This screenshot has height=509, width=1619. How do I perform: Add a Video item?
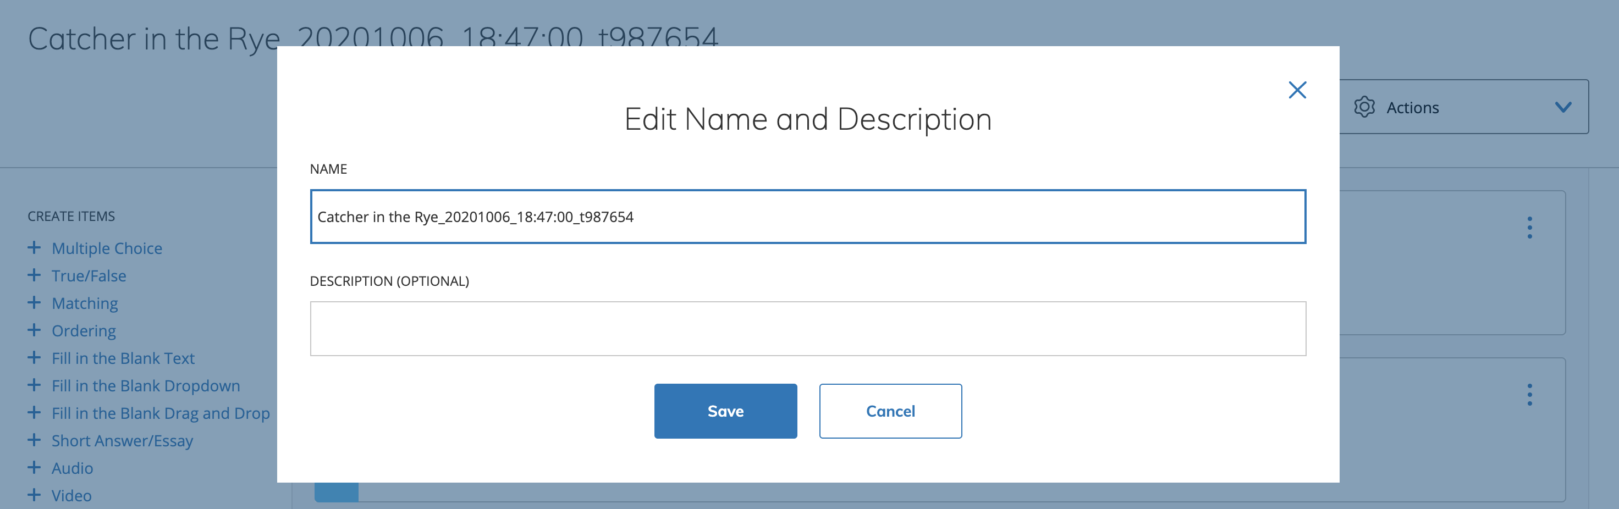pyautogui.click(x=71, y=496)
